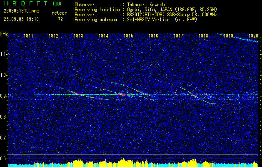Click the Receiving antenna label
Image resolution: width=262 pixels, height=167 pixels.
[96, 20]
